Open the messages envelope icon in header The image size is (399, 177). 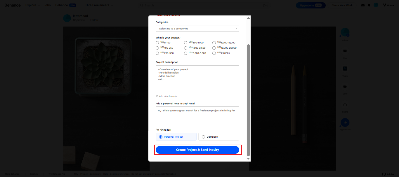pyautogui.click(x=363, y=5)
